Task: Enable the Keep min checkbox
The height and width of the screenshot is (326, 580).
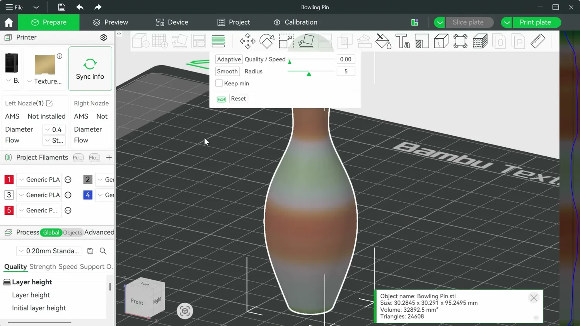Action: (x=219, y=83)
